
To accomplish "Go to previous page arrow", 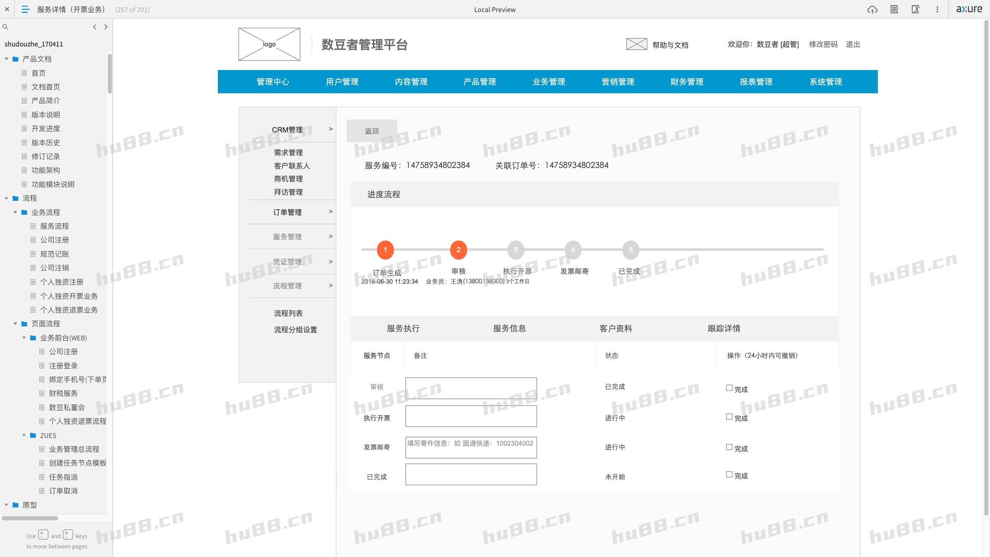I will click(95, 27).
